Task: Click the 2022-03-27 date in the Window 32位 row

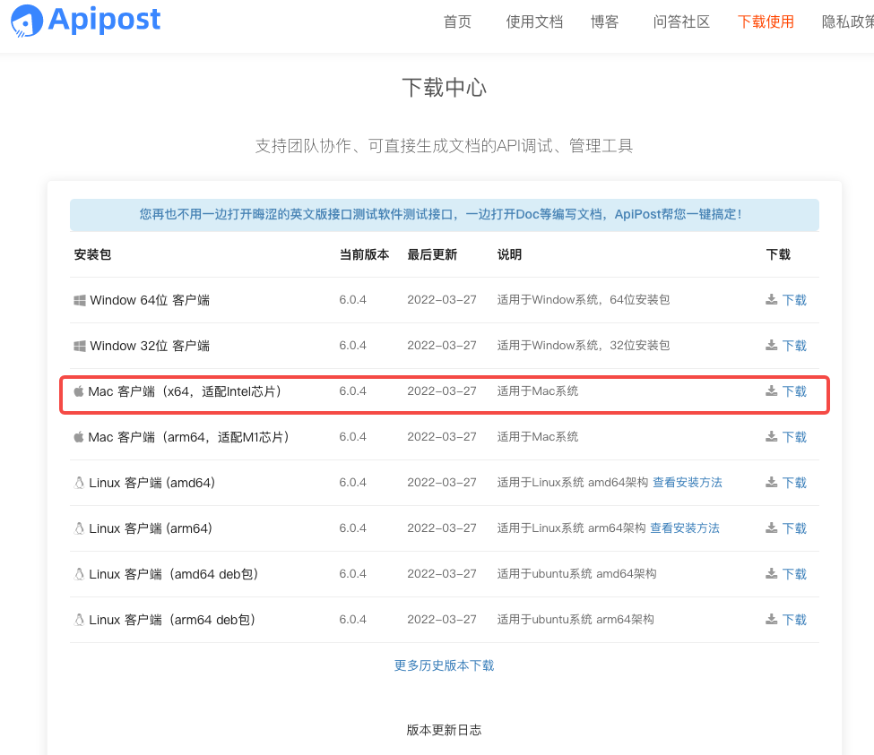Action: 442,345
